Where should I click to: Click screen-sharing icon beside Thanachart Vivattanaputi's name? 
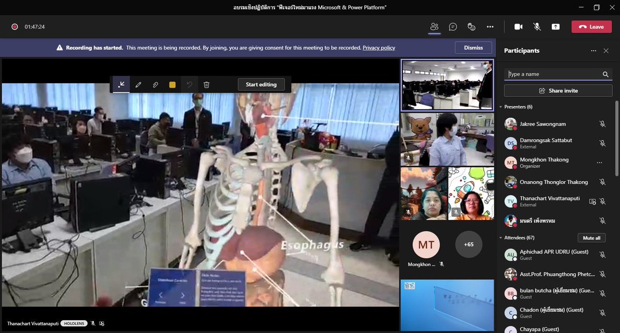[x=593, y=201]
